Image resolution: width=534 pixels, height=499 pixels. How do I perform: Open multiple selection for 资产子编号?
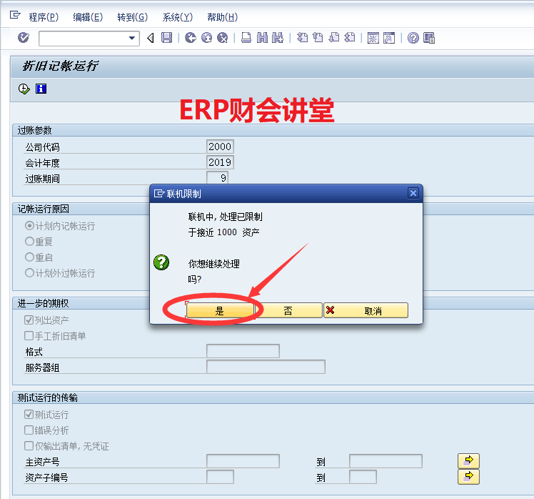[468, 477]
